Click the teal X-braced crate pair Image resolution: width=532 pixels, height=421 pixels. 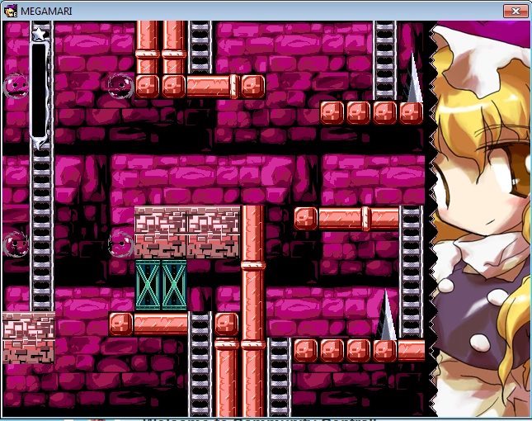[161, 285]
